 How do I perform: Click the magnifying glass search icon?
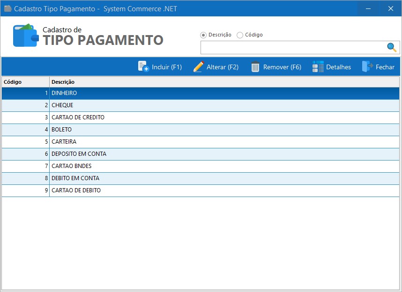point(392,47)
